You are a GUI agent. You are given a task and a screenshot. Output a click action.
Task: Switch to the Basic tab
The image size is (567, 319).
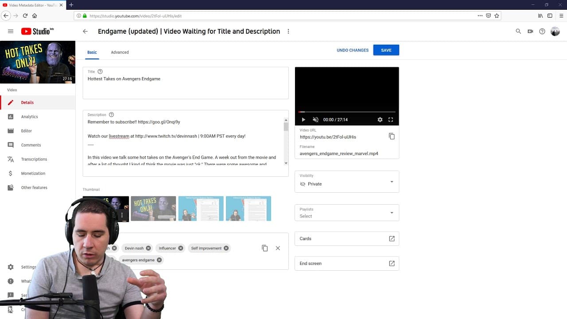tap(92, 52)
